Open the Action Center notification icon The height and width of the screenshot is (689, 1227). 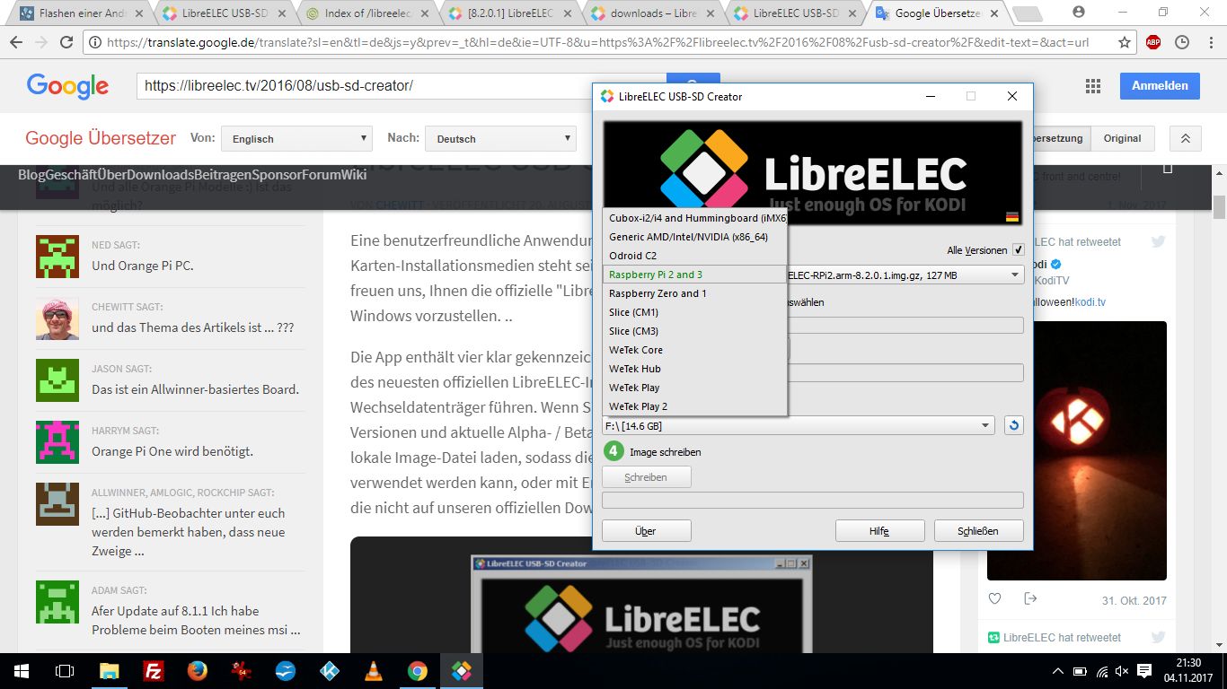pyautogui.click(x=1144, y=670)
